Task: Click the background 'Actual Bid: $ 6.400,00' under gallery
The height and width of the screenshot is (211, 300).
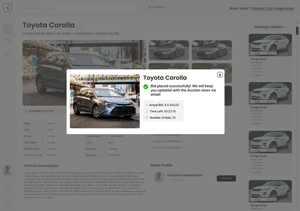Action: click(41, 111)
